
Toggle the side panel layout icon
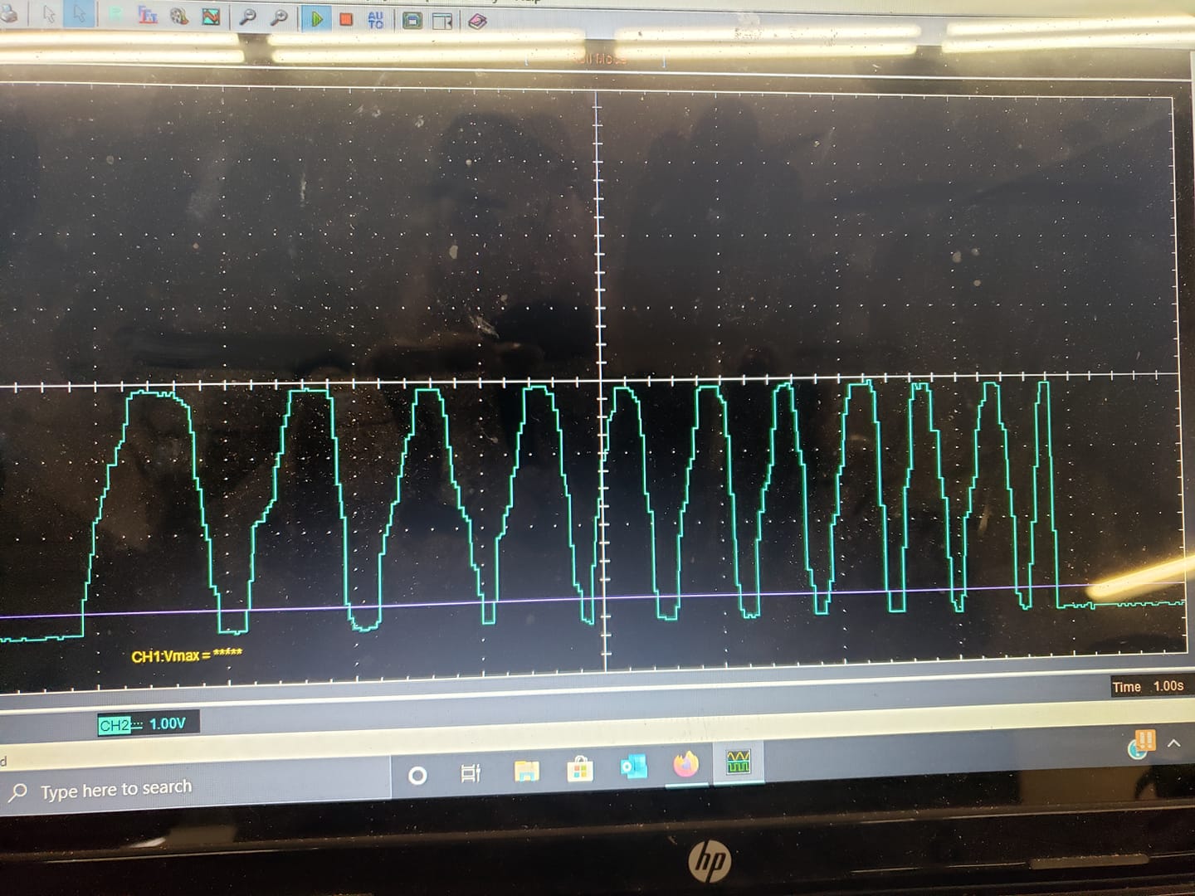443,21
